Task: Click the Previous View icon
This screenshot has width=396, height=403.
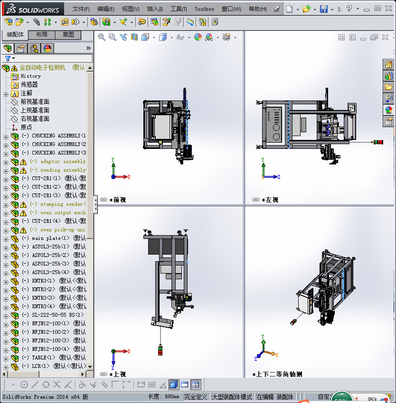Action: [x=123, y=37]
